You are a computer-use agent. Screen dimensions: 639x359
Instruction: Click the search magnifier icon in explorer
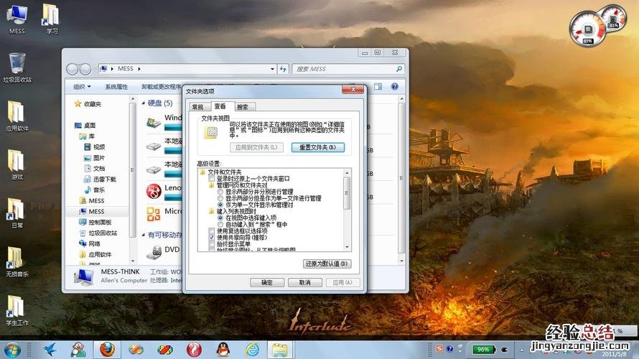pyautogui.click(x=399, y=69)
